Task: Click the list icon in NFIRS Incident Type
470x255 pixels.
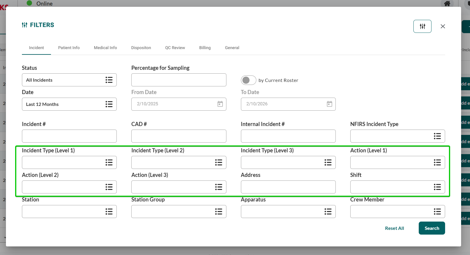Action: (437, 136)
